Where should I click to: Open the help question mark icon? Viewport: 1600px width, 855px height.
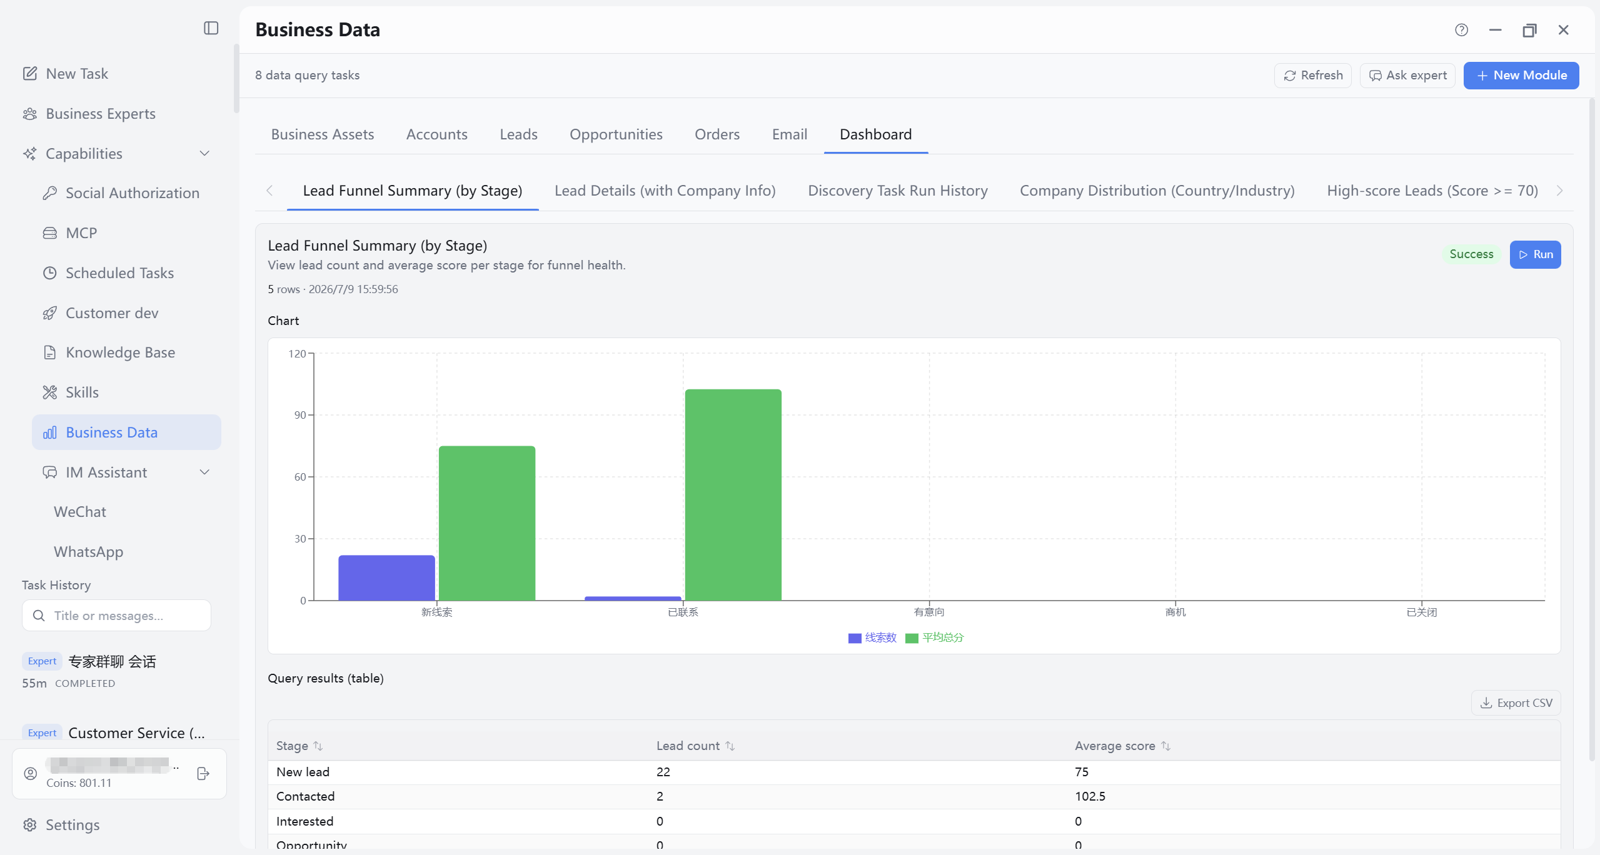1461,30
